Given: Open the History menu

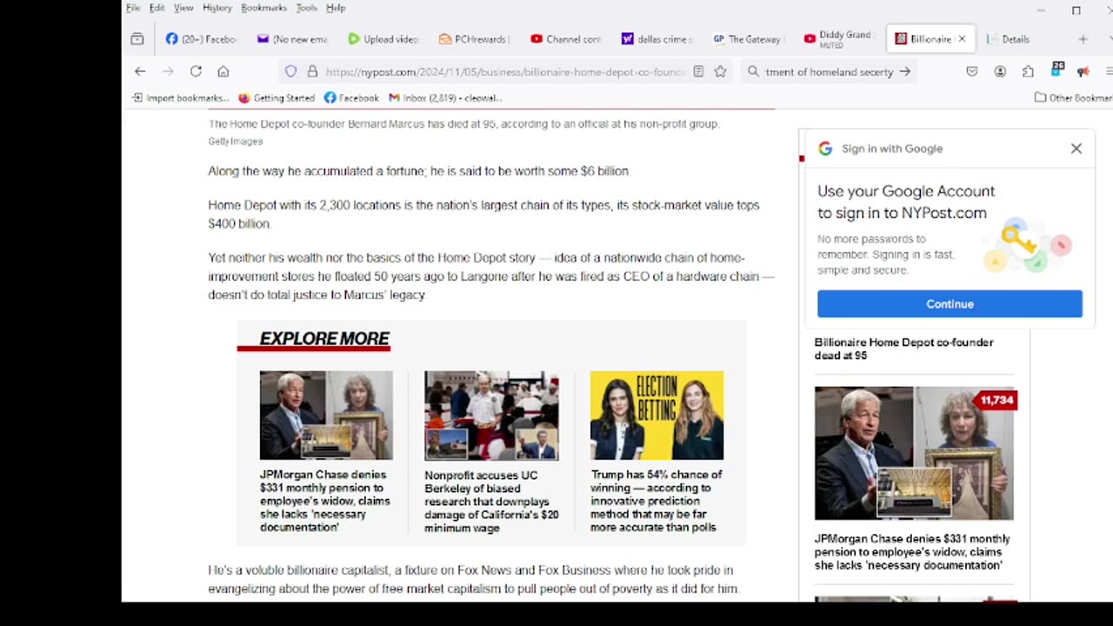Looking at the screenshot, I should point(217,8).
